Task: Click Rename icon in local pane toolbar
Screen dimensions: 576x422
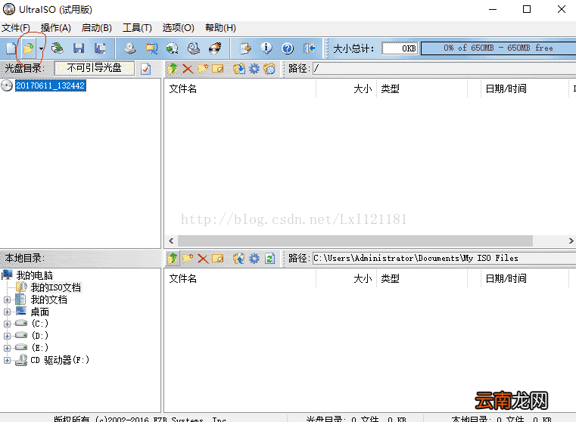Action: click(x=217, y=259)
